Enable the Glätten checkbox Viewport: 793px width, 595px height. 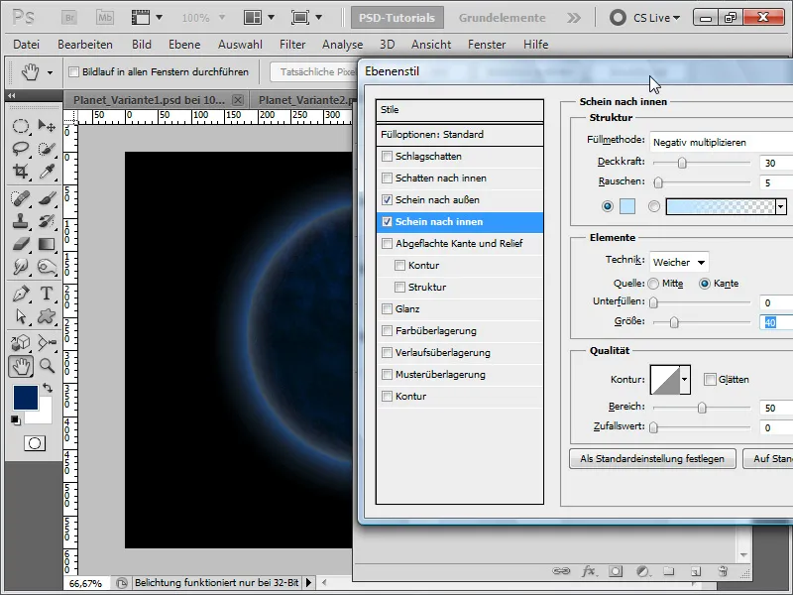click(x=710, y=380)
